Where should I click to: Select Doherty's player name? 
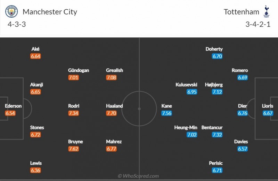pos(214,49)
